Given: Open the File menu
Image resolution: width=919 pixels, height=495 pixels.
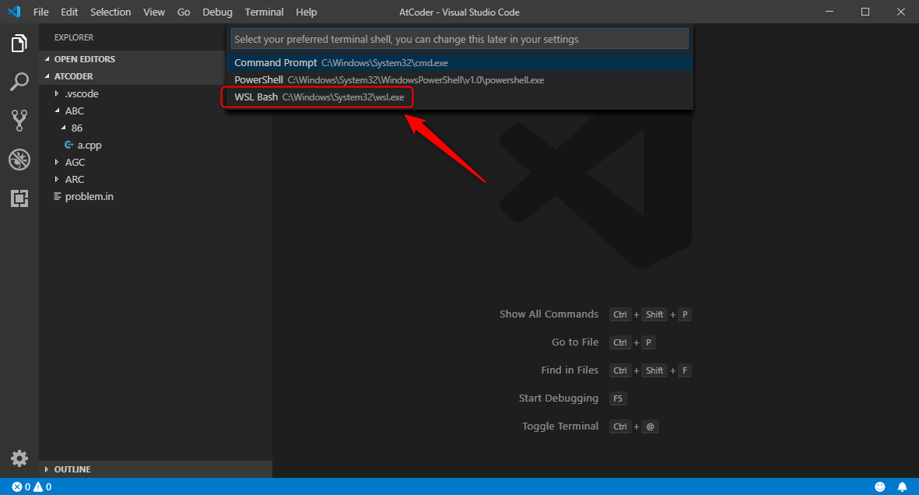Looking at the screenshot, I should tap(41, 12).
